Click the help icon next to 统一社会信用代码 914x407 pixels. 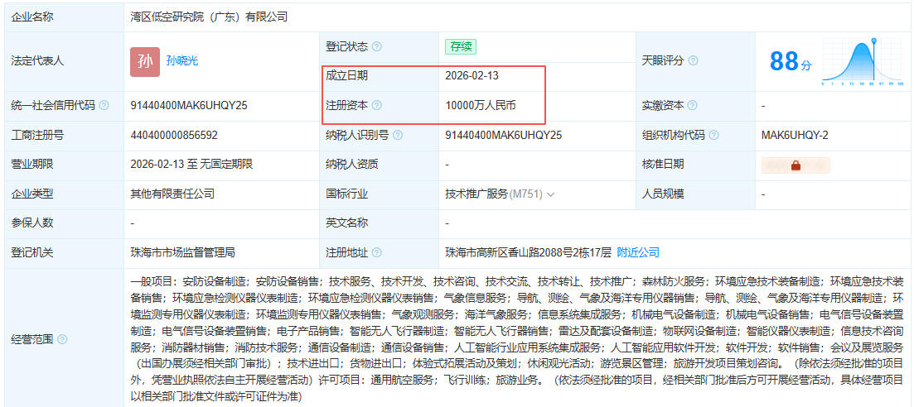[x=104, y=105]
